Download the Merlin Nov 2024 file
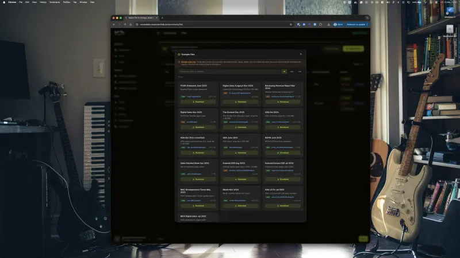460x258 pixels. click(x=241, y=205)
